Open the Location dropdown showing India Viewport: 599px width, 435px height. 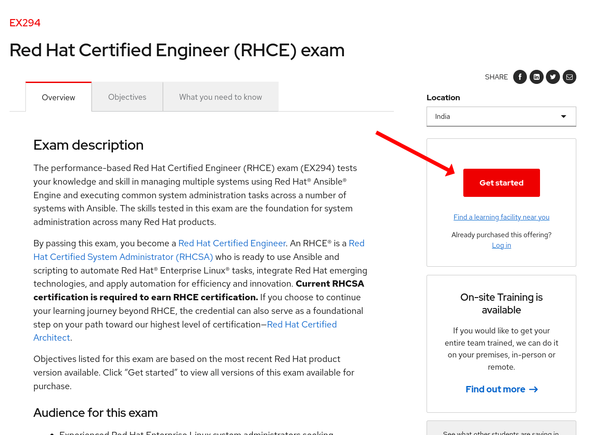(x=501, y=117)
